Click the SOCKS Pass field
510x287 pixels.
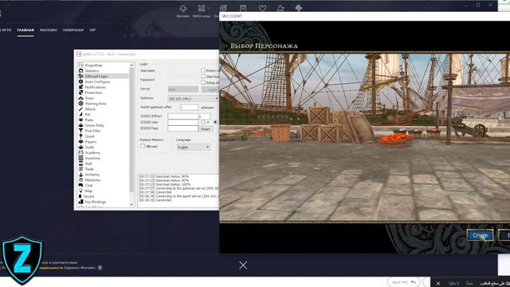click(x=182, y=128)
